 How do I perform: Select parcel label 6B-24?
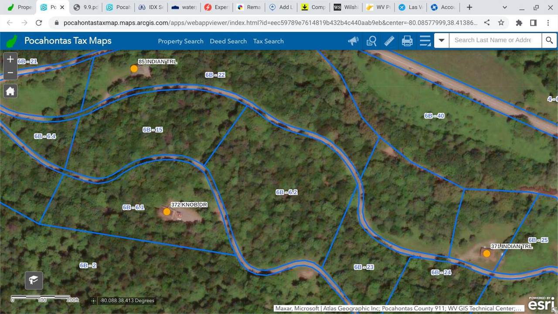point(441,273)
